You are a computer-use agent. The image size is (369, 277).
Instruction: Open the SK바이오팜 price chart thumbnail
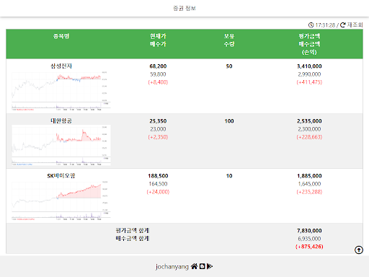pyautogui.click(x=61, y=201)
